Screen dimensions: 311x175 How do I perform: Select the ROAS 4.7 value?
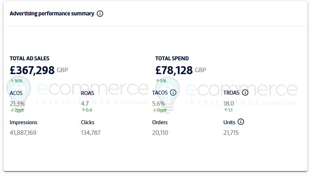pos(85,104)
